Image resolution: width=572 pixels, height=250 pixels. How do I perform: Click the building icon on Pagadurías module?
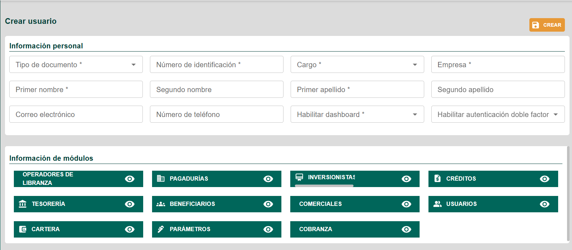coord(161,179)
